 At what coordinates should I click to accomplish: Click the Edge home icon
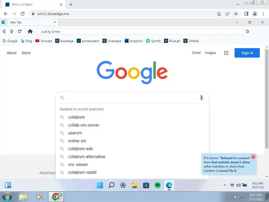(30, 31)
